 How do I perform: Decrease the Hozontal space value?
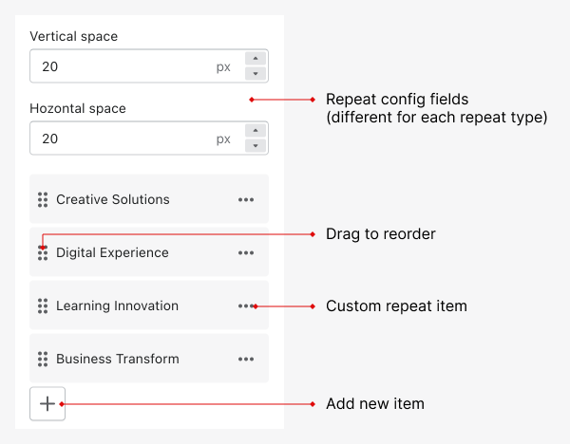pyautogui.click(x=255, y=145)
